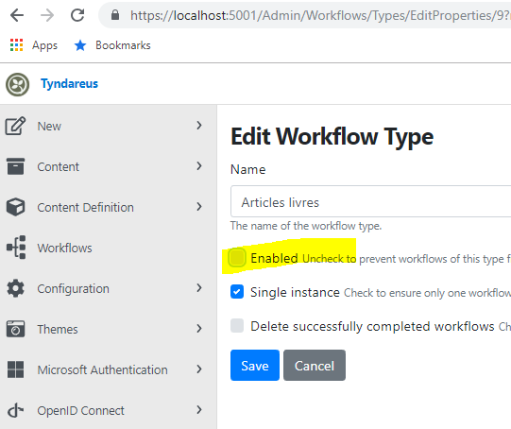
Task: Click the Single instance label text
Action: [x=295, y=292]
